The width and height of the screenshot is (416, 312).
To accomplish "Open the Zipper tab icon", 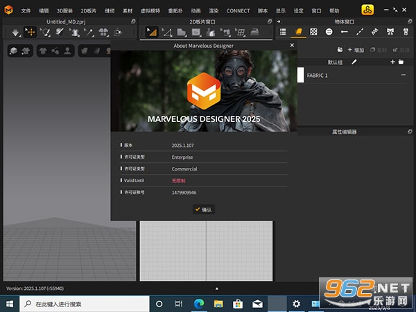I will (x=406, y=32).
